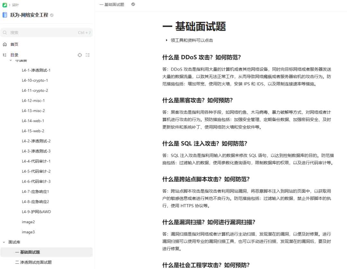Select 面试库 folder in tree
The image size is (347, 269).
14,242
